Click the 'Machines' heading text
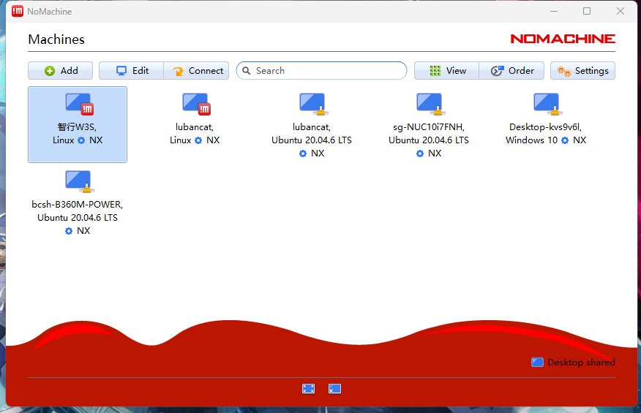The width and height of the screenshot is (641, 413). point(56,39)
